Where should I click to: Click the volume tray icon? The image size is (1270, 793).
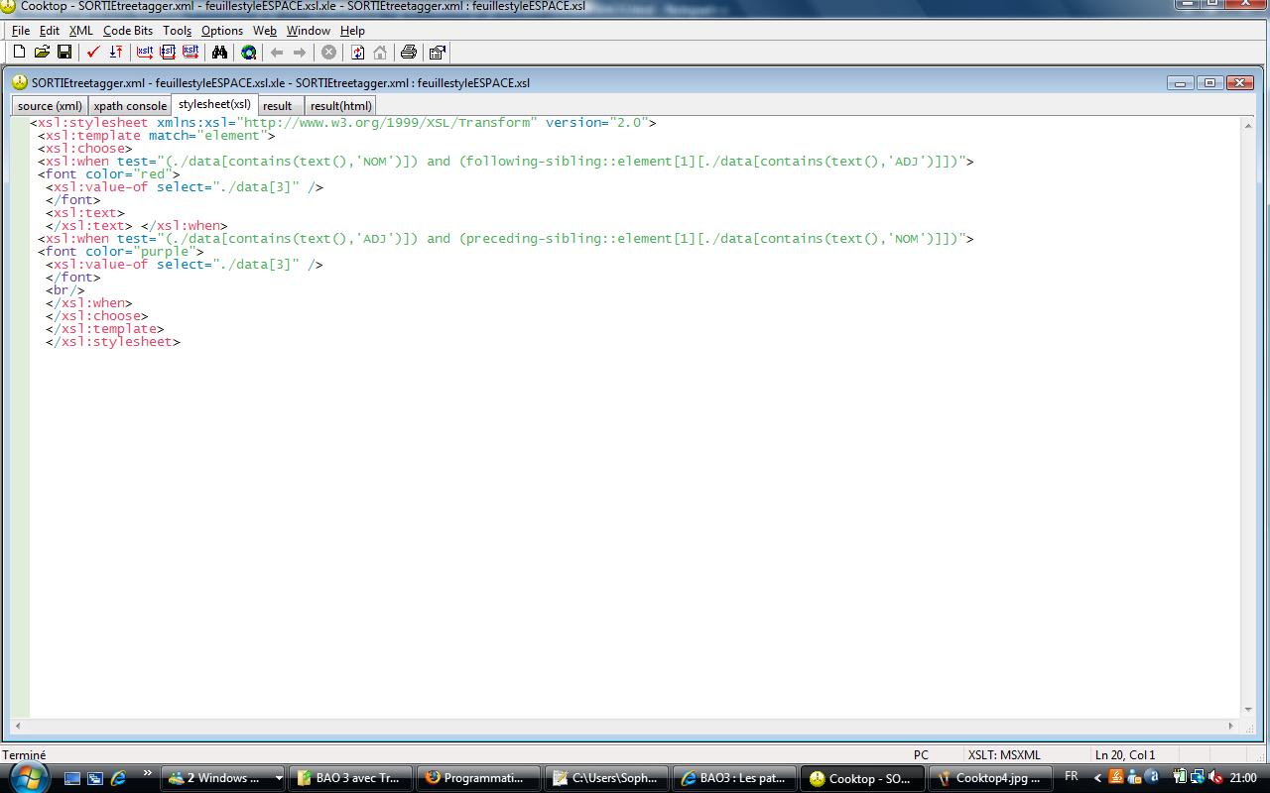click(x=1216, y=778)
